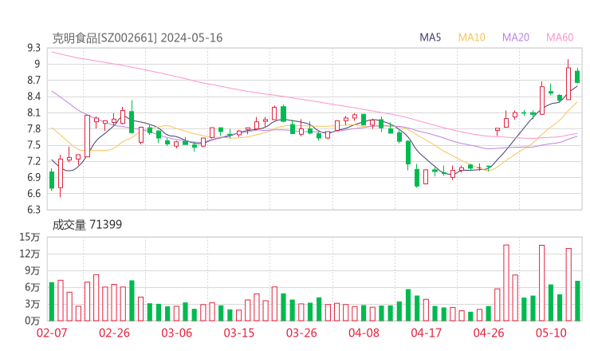The height and width of the screenshot is (351, 590).
Task: Click the 7.8 price axis value
Action: click(33, 128)
